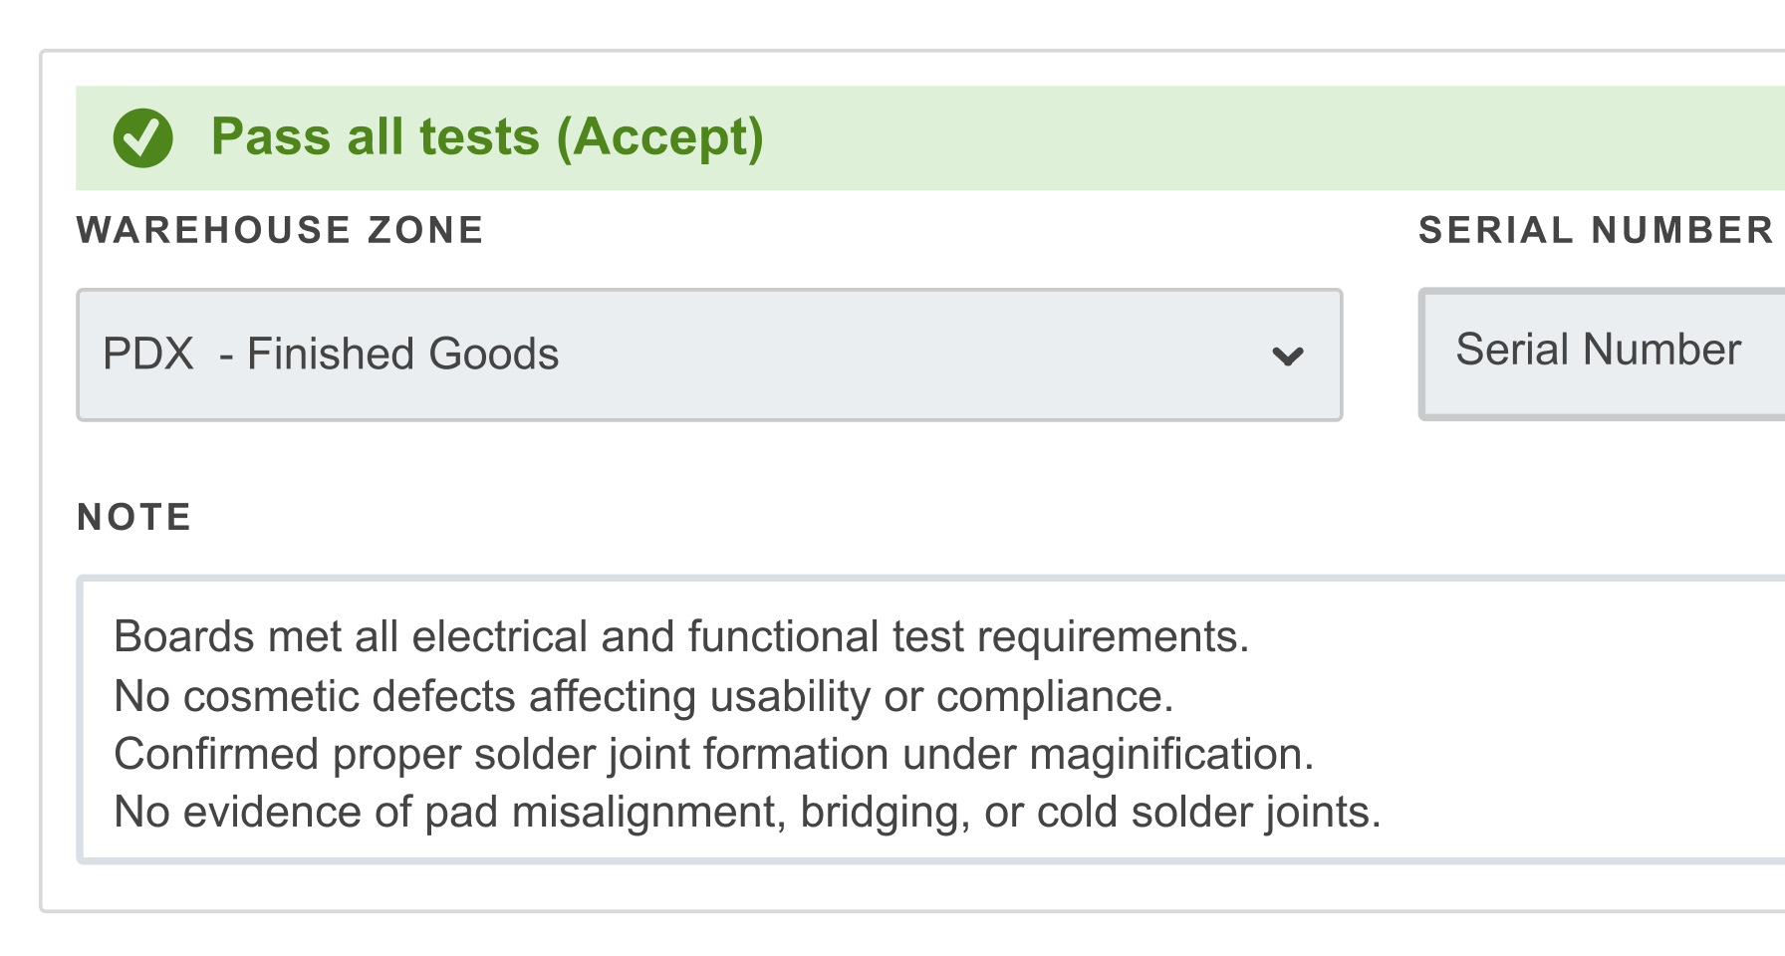Screen dimensions: 1785x956
Task: Place cursor in 'No evidence of pad misalignment' line
Action: pos(747,812)
